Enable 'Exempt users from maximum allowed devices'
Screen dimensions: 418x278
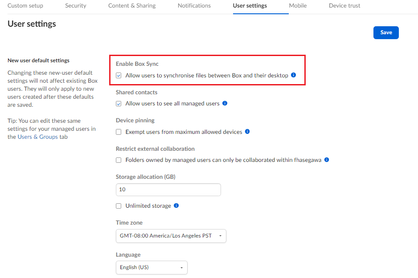click(x=119, y=132)
